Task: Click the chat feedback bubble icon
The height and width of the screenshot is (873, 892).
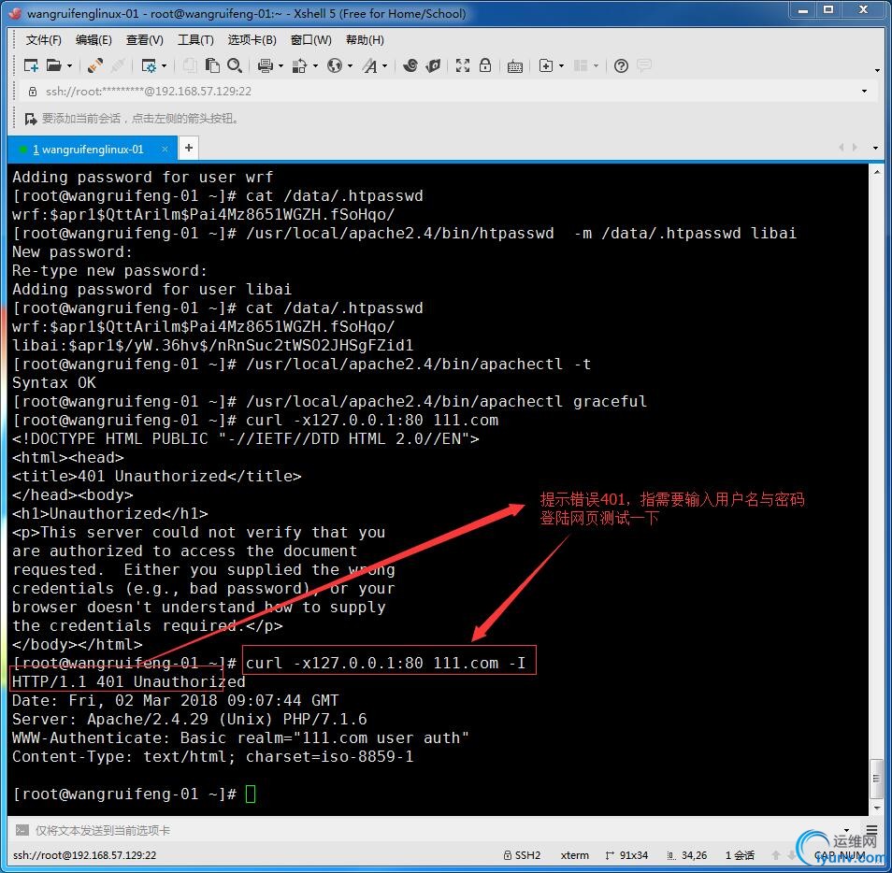Action: (644, 66)
